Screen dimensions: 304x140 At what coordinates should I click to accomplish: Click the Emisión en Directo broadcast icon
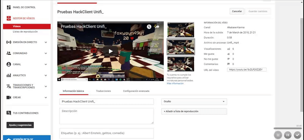pos(8,42)
